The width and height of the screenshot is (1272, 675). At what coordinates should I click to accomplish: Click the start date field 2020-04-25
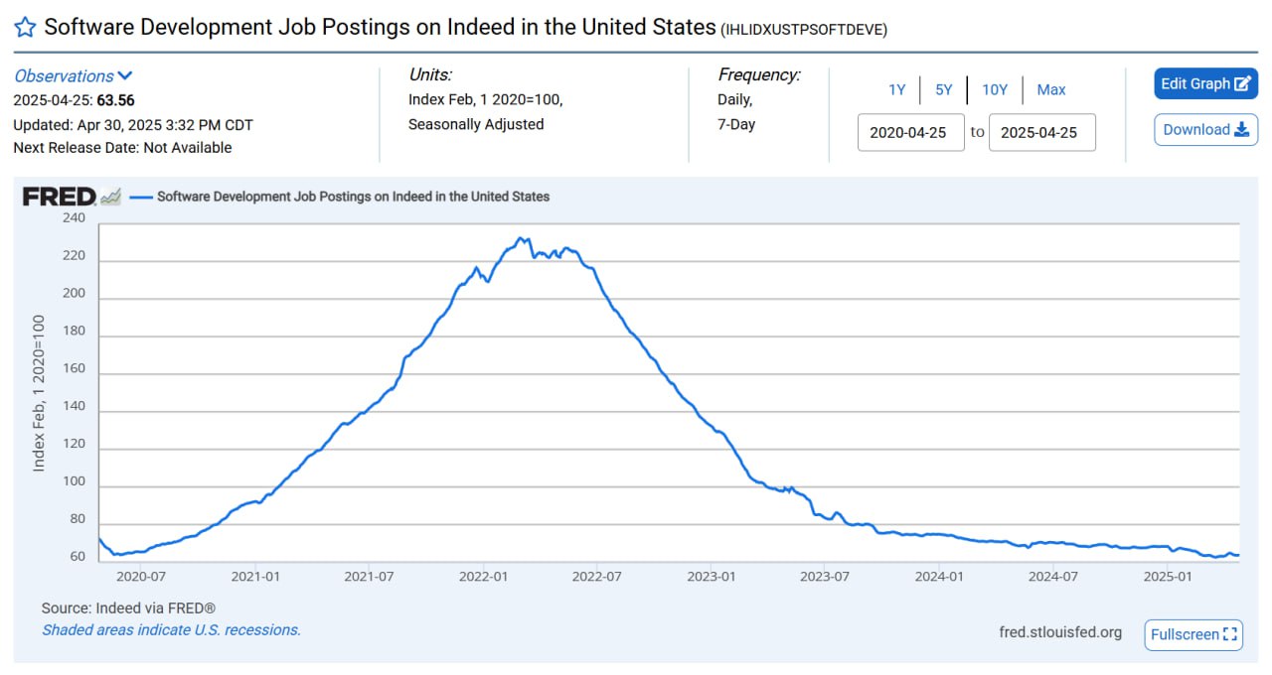pos(911,132)
